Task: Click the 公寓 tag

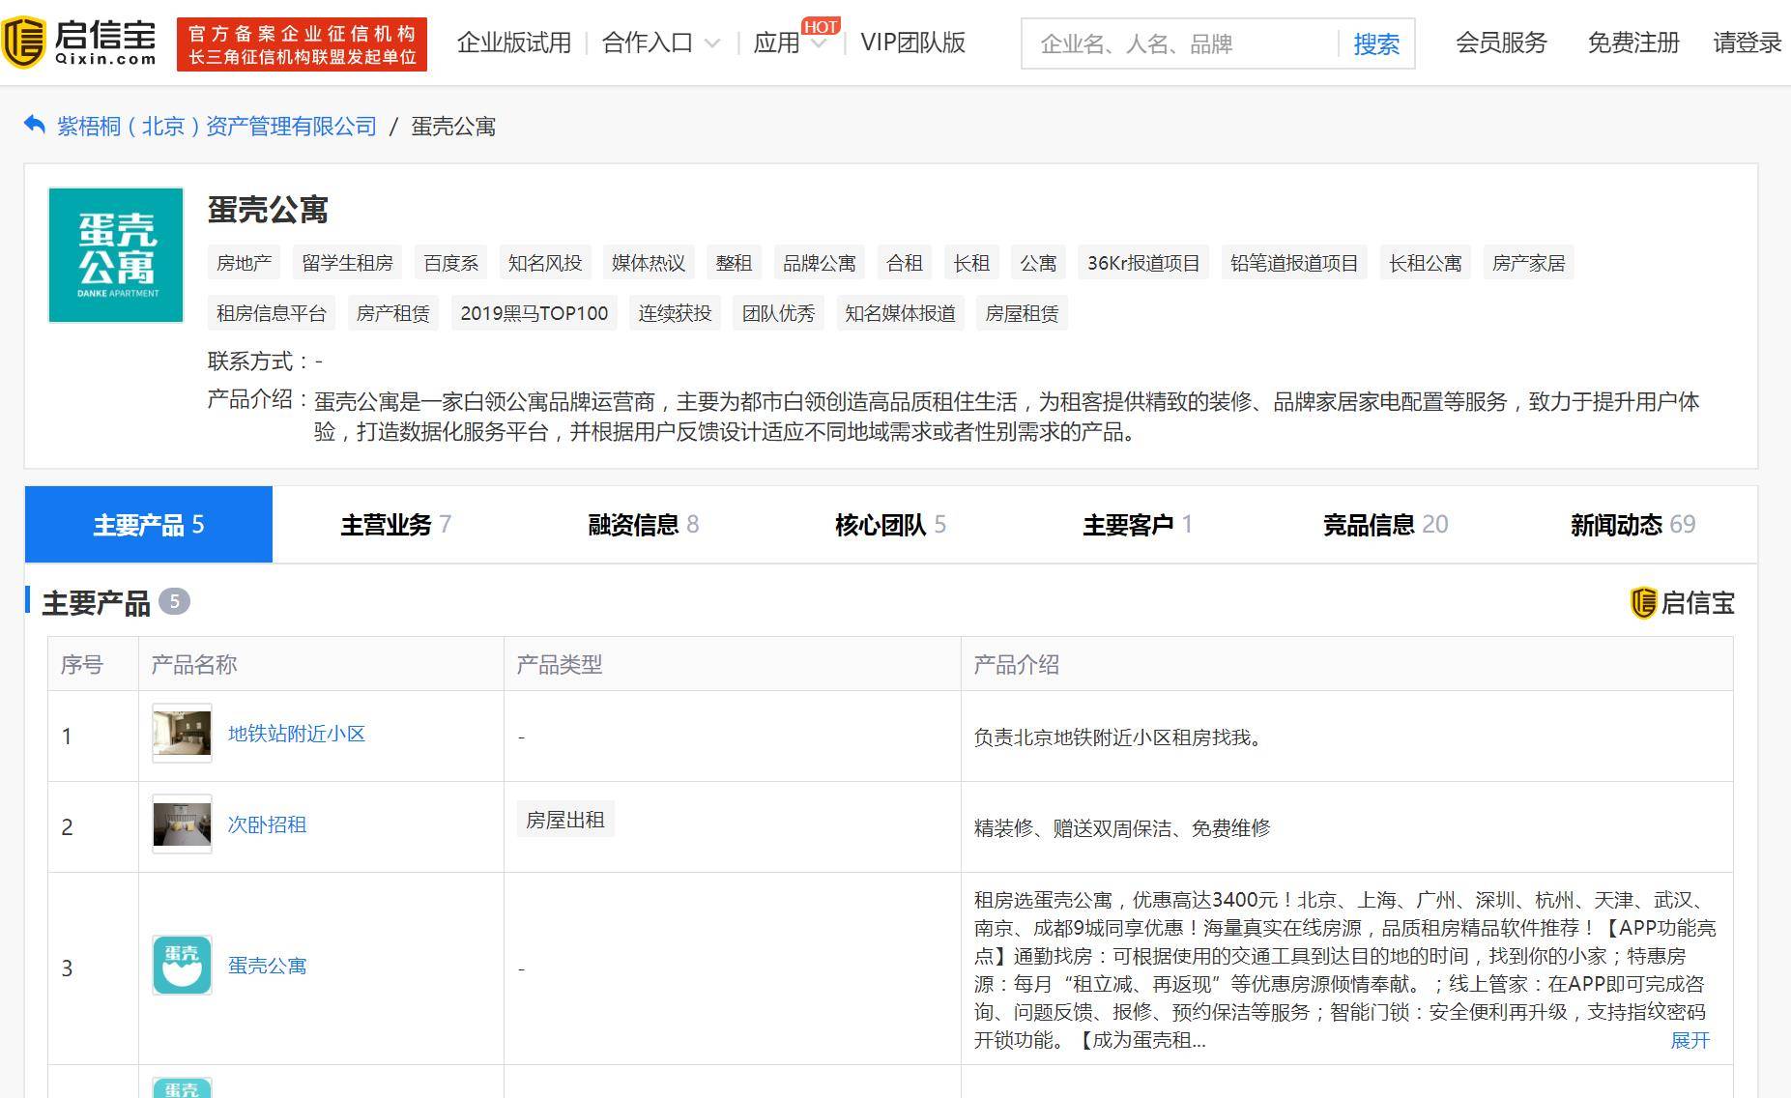Action: click(1038, 263)
